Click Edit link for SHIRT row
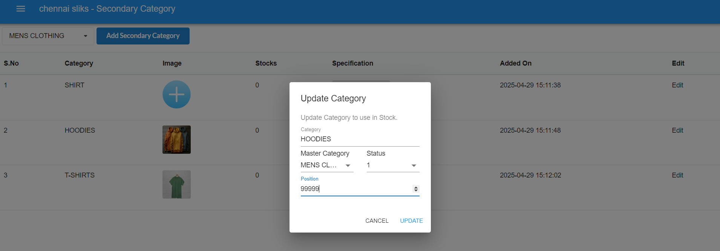Viewport: 720px width, 251px height. (677, 85)
